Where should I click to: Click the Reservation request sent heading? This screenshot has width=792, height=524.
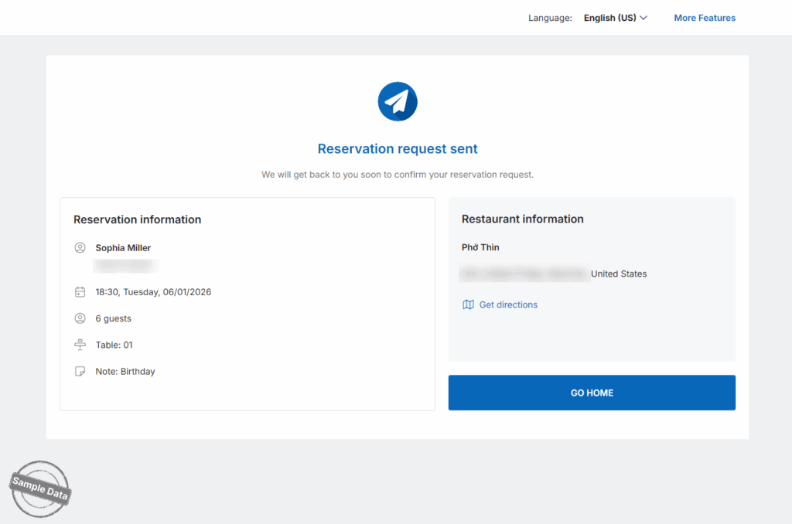tap(398, 149)
